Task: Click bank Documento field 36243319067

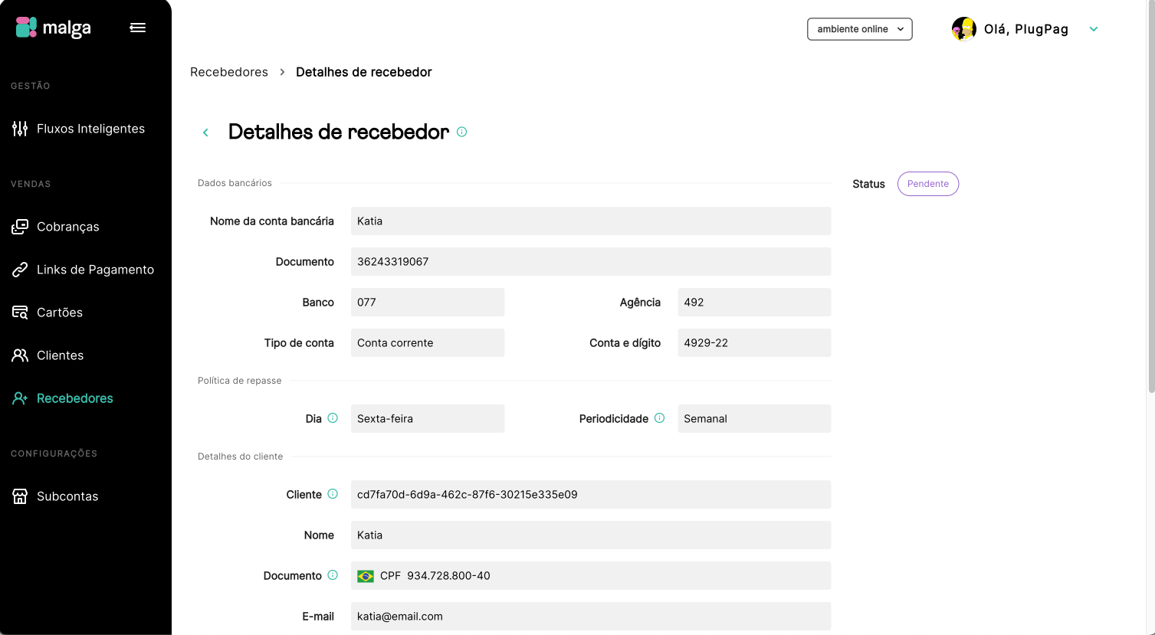Action: pos(591,261)
